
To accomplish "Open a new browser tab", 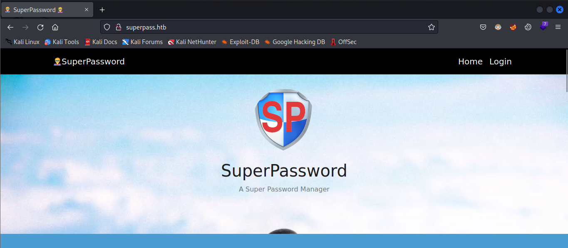I will click(x=102, y=10).
